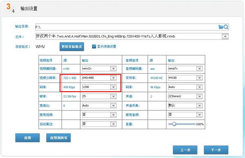
Task: Browse output directory with folder search icon
Action: (223, 27)
